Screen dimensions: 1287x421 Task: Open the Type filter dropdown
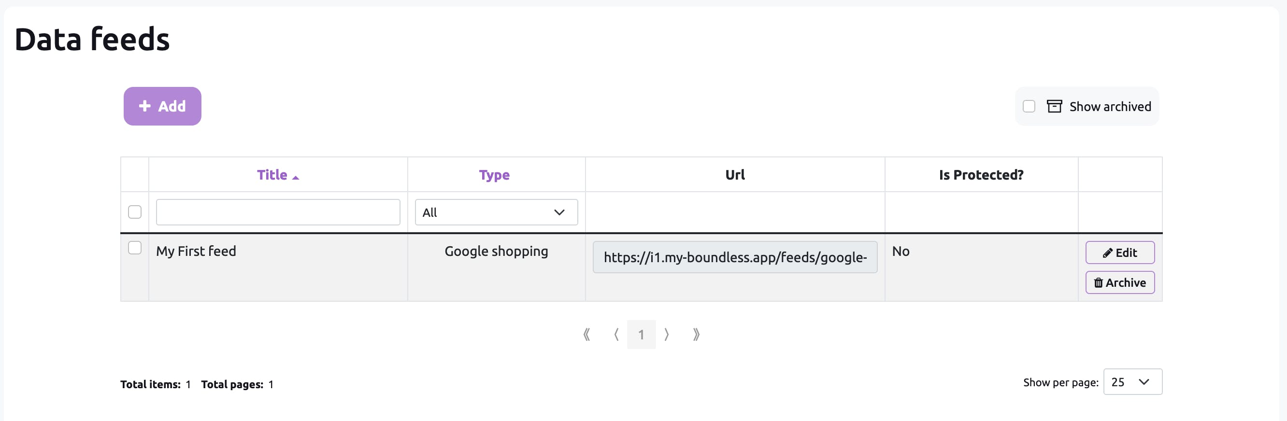tap(496, 212)
